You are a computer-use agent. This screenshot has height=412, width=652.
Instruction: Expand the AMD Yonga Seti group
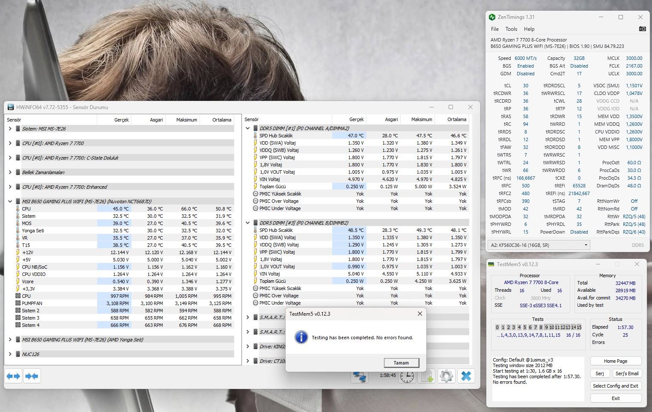(10, 340)
